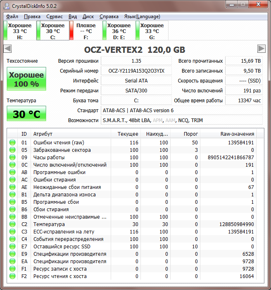
Task: Open the Язык(Language) menu
Action: (142, 17)
